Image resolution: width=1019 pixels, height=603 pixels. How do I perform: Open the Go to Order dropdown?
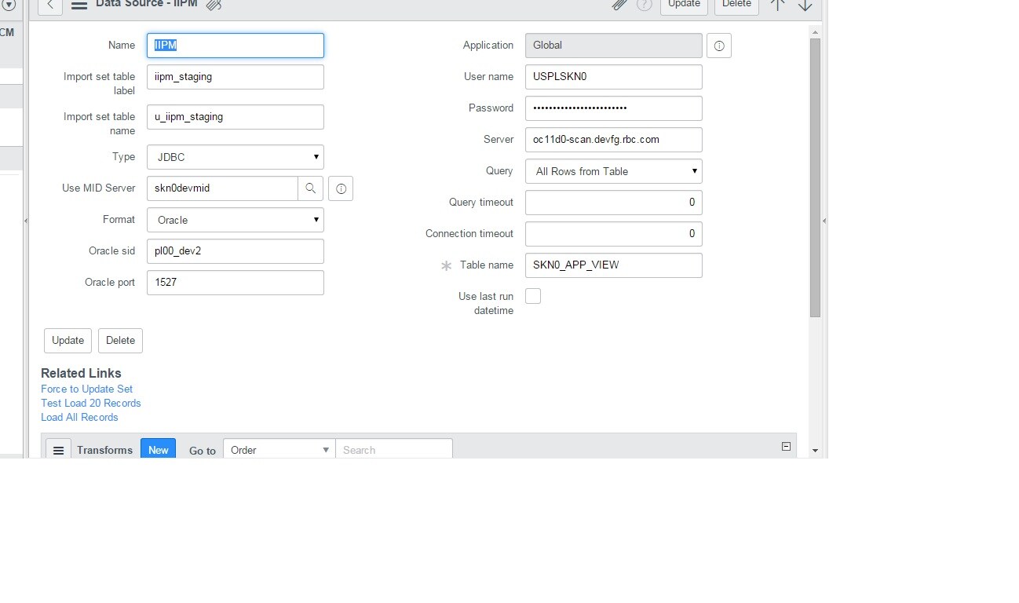click(279, 450)
